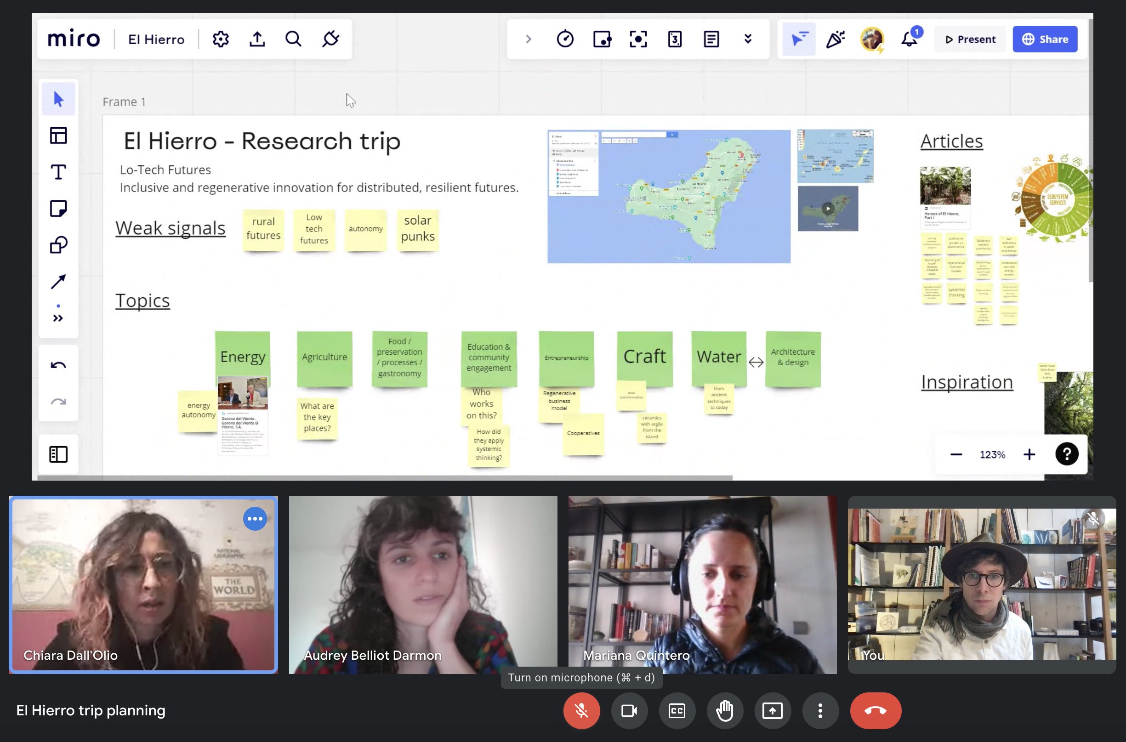
Task: Open the cards numbered icon
Action: click(675, 39)
